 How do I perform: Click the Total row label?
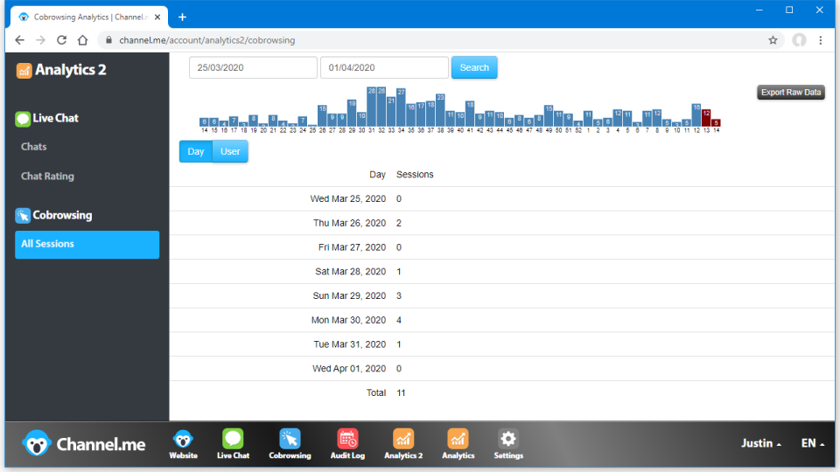(376, 392)
